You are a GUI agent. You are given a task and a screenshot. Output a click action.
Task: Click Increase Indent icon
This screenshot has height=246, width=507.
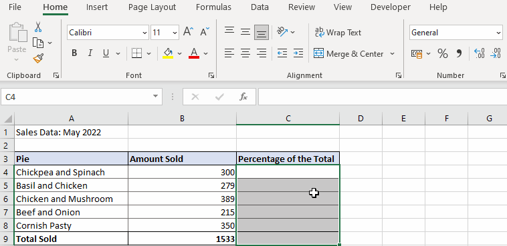tap(298, 53)
